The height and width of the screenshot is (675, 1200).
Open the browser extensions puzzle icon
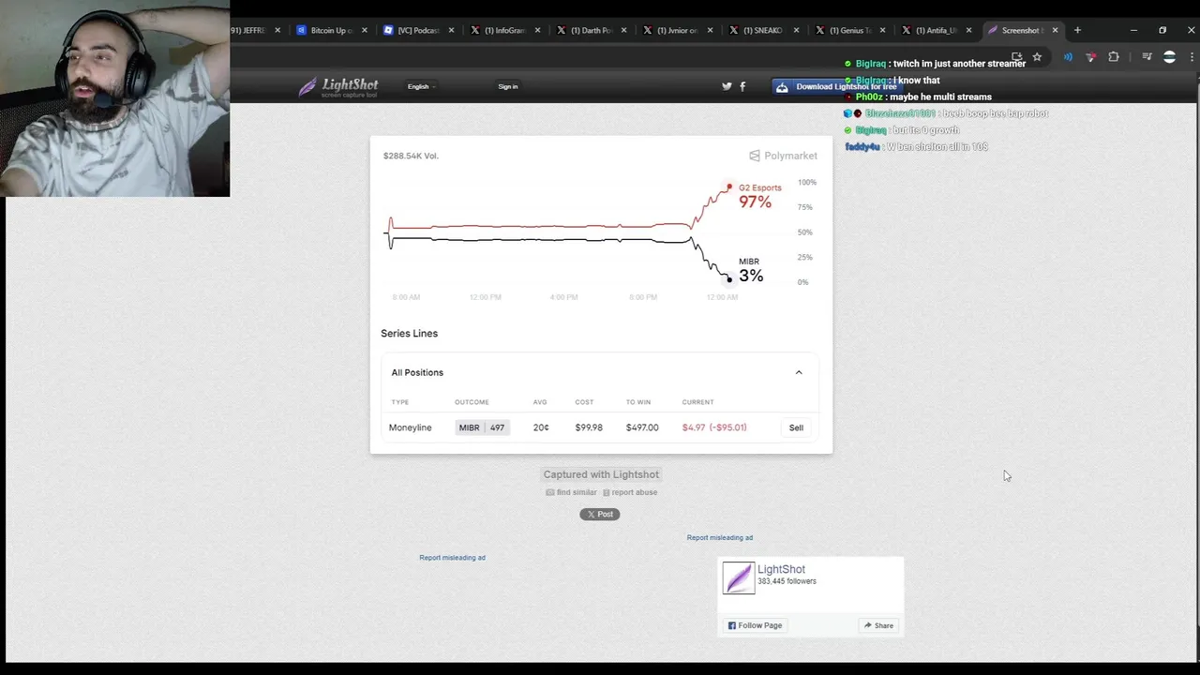[x=1114, y=57]
